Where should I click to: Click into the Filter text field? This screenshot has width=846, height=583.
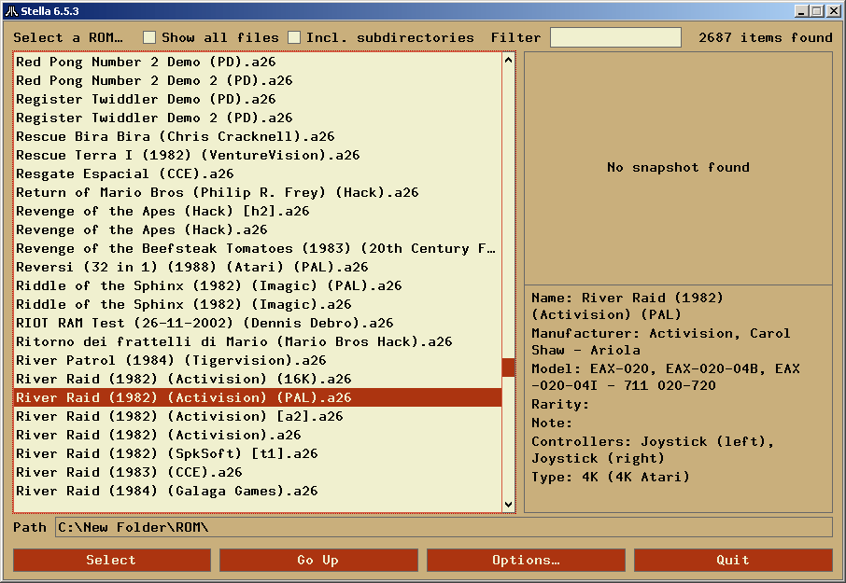click(615, 37)
